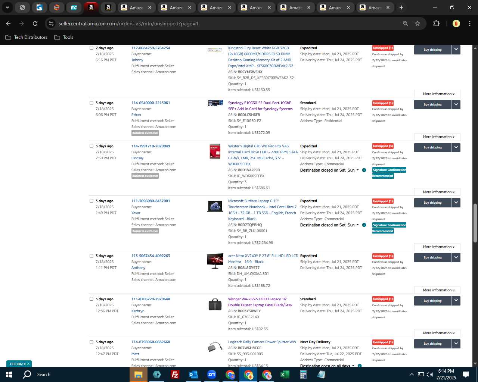Open the browser extensions puzzle icon
This screenshot has height=382, width=478.
click(x=436, y=24)
